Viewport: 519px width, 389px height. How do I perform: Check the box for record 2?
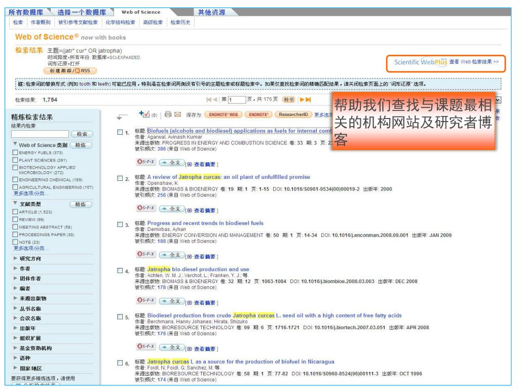120,178
